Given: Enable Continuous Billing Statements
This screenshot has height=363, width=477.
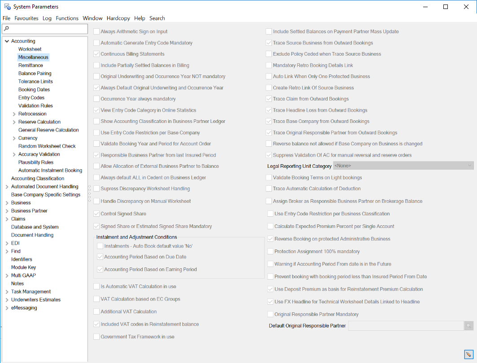Looking at the screenshot, I should (96, 53).
